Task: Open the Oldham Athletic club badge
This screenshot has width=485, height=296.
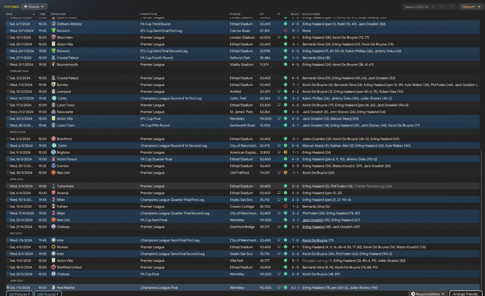Action: 53,24
